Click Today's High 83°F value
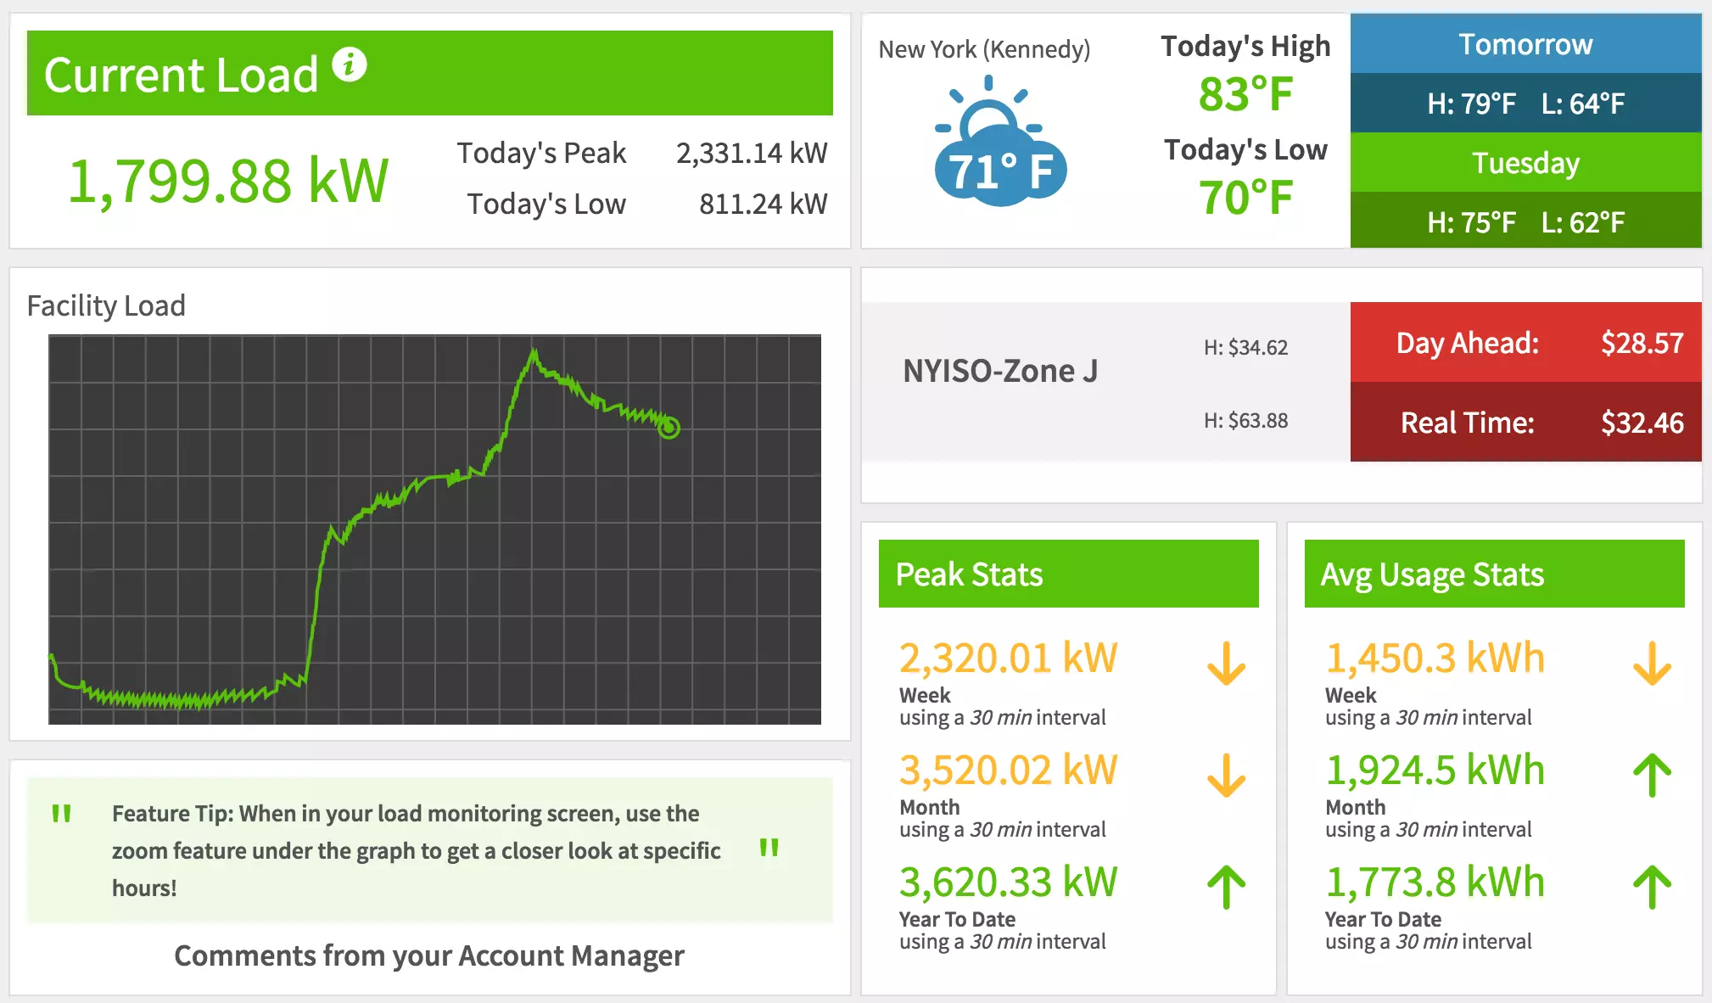 (x=1245, y=93)
